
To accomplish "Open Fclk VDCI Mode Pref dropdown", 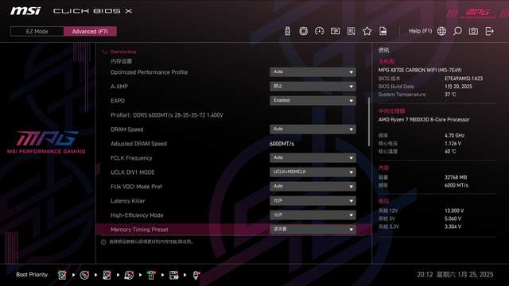I will 313,187.
